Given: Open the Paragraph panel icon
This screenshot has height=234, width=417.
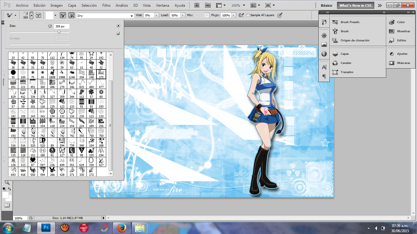Looking at the screenshot, I should click(324, 76).
